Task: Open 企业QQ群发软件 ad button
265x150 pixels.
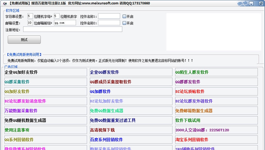Action: [x=131, y=72]
